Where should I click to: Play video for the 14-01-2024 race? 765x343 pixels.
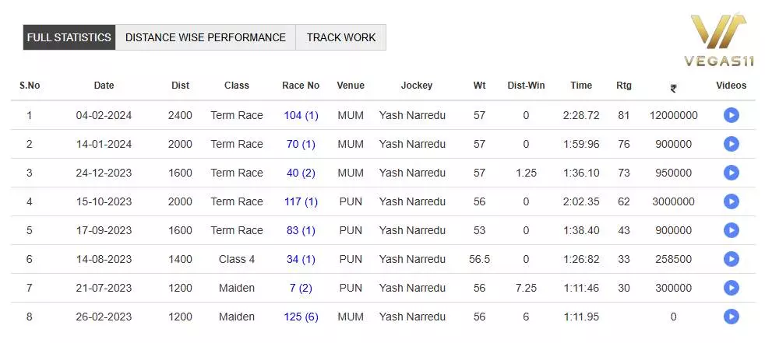tap(731, 144)
